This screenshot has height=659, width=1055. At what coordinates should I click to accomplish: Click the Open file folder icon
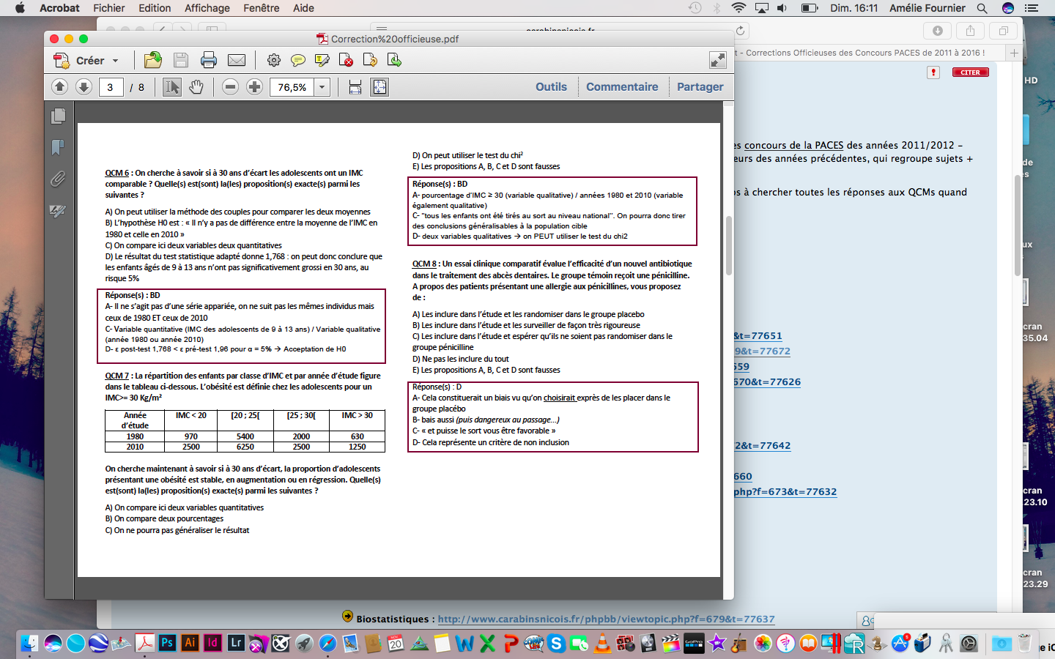click(x=153, y=60)
